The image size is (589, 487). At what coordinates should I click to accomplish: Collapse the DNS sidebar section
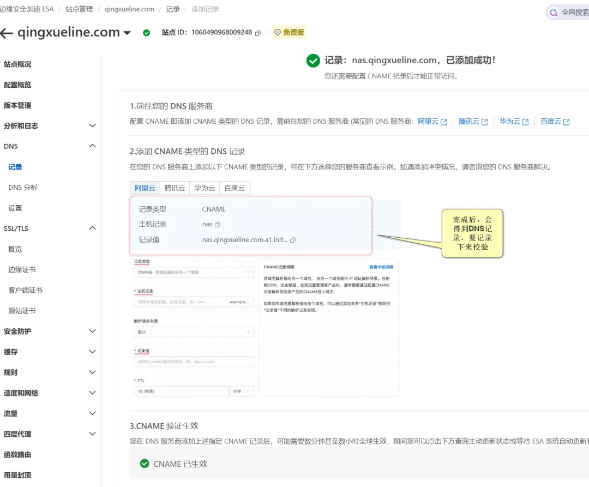50,146
